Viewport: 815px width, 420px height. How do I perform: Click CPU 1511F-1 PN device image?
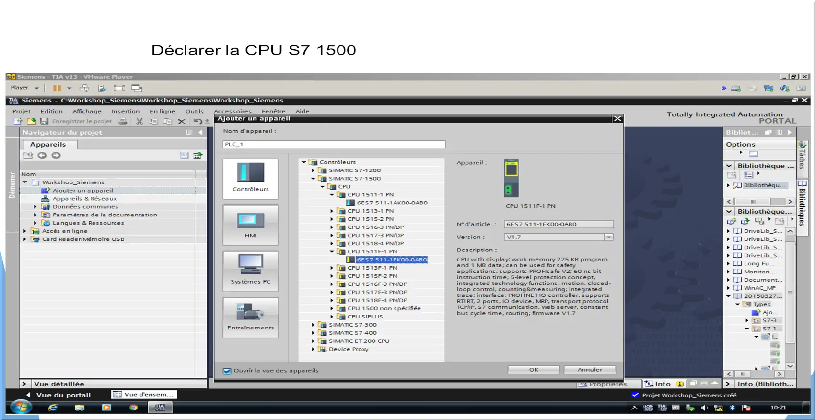click(x=512, y=178)
